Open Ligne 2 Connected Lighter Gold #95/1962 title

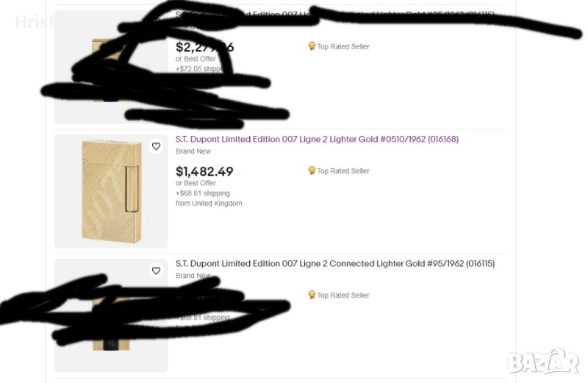tap(330, 264)
